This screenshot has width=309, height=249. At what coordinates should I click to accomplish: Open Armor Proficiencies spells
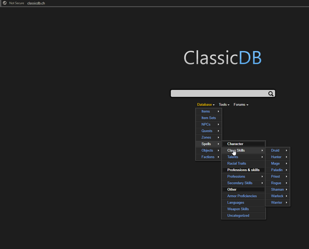coord(244,196)
